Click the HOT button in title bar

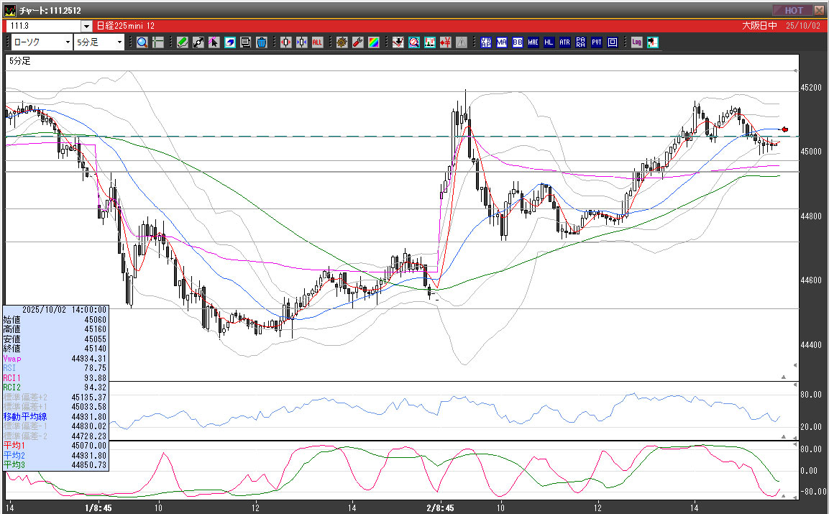[793, 10]
